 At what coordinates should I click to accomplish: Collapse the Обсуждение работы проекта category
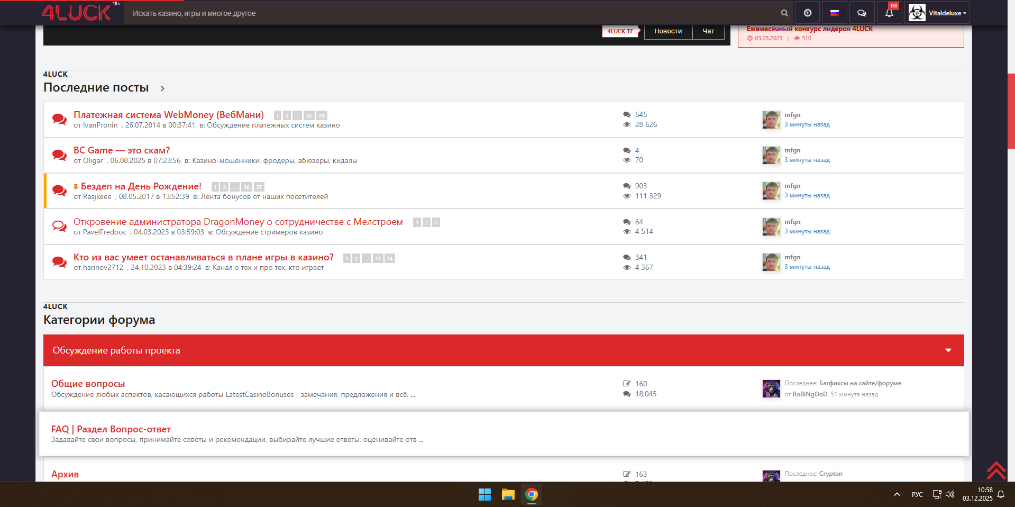(x=948, y=350)
